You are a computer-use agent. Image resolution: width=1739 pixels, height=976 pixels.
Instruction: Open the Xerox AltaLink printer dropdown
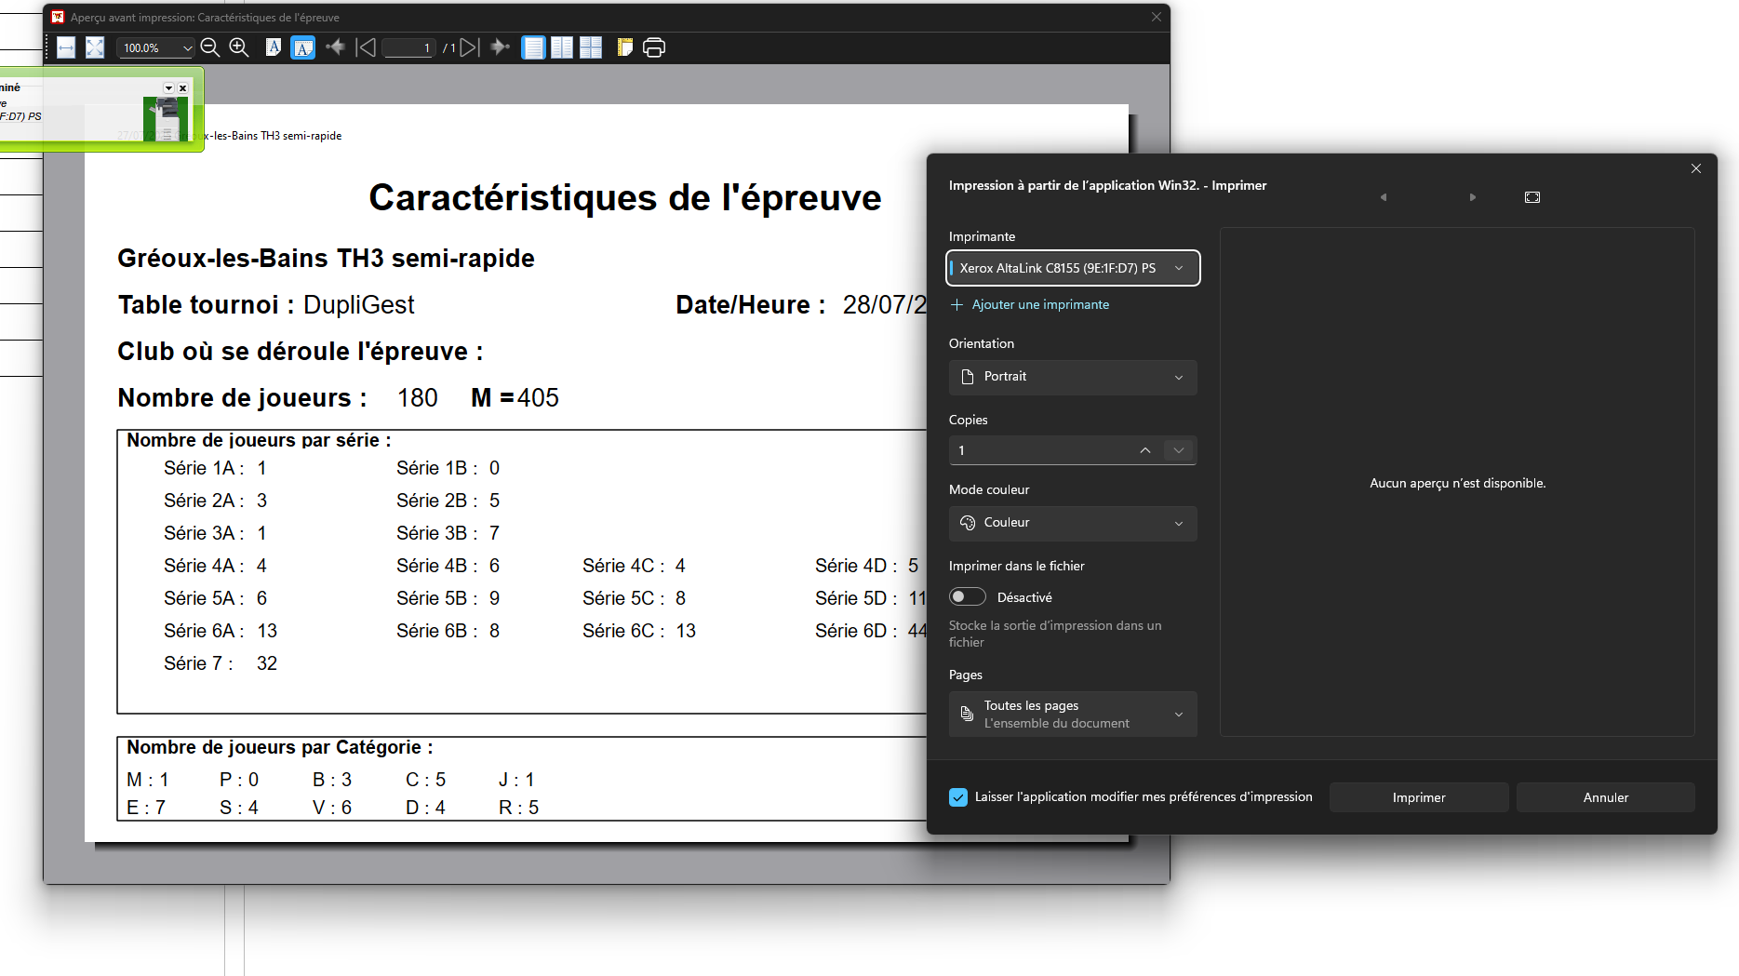point(1073,268)
